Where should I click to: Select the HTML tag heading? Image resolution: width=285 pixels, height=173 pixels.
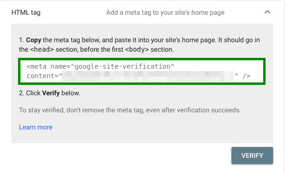(26, 12)
